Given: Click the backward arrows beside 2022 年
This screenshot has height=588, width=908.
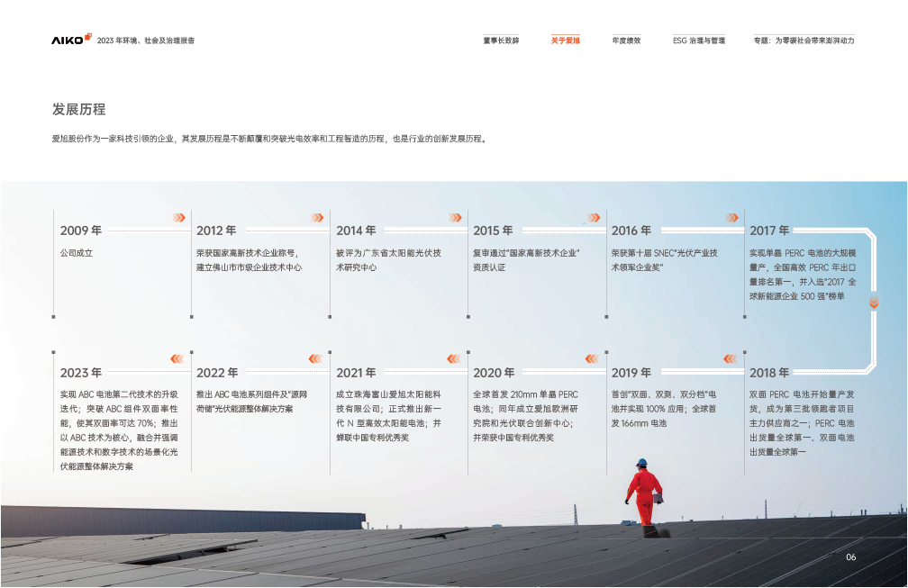Looking at the screenshot, I should (177, 358).
